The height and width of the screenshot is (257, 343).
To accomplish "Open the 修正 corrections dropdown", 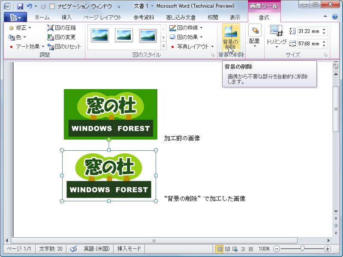I will pyautogui.click(x=20, y=28).
